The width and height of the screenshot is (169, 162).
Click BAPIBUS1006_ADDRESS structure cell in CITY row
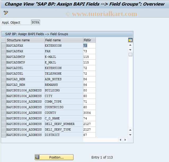(25, 96)
